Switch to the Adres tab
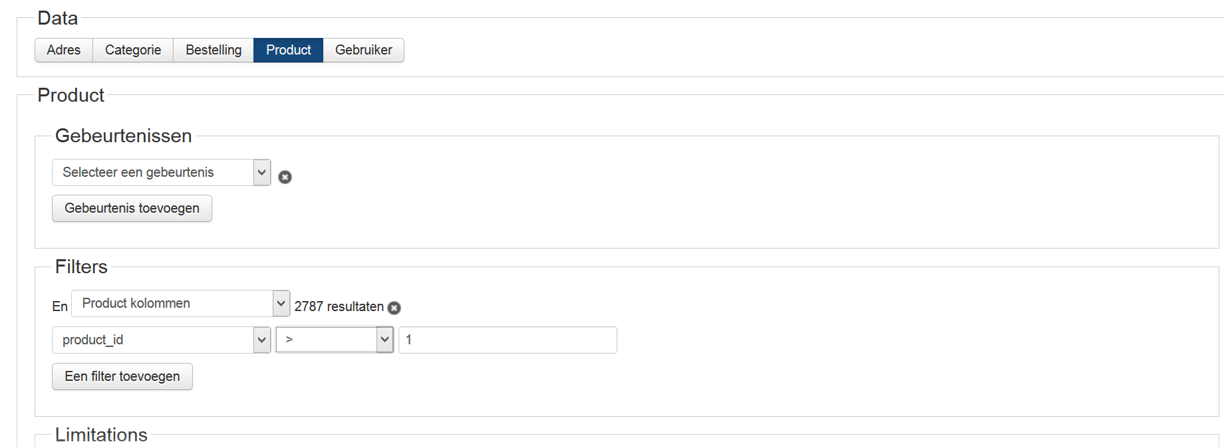1224x448 pixels. click(x=64, y=51)
